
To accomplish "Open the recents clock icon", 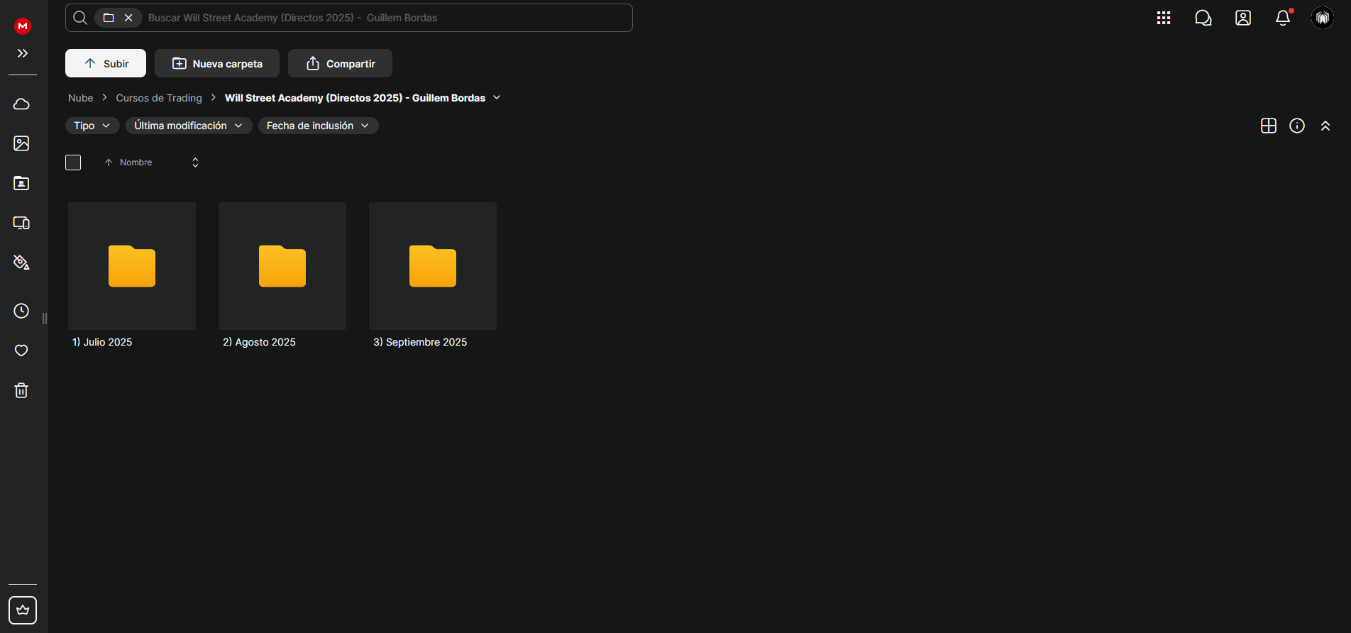I will pyautogui.click(x=21, y=311).
